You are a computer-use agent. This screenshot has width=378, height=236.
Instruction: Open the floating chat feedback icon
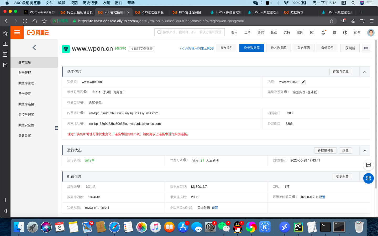click(369, 165)
